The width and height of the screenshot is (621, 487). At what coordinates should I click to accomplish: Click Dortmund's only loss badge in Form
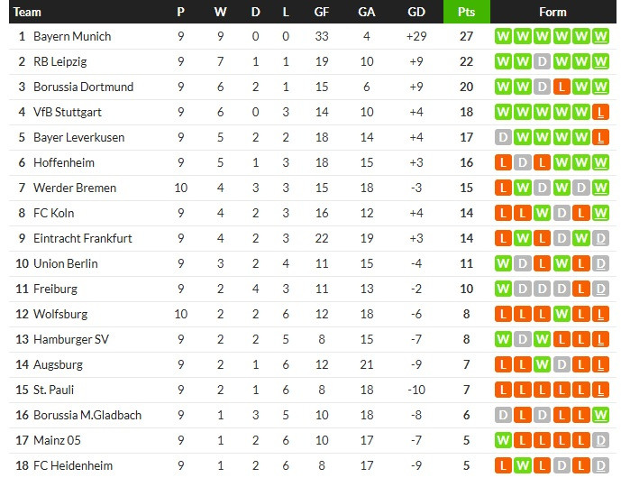click(562, 87)
